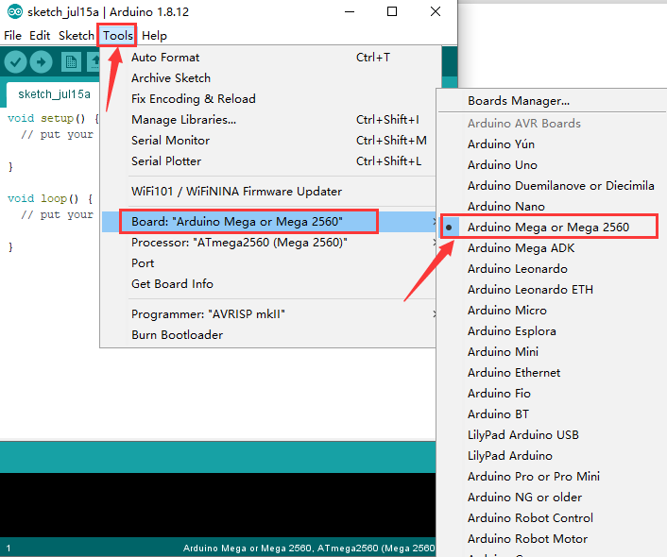
Task: Open Serial Monitor
Action: (x=271, y=141)
